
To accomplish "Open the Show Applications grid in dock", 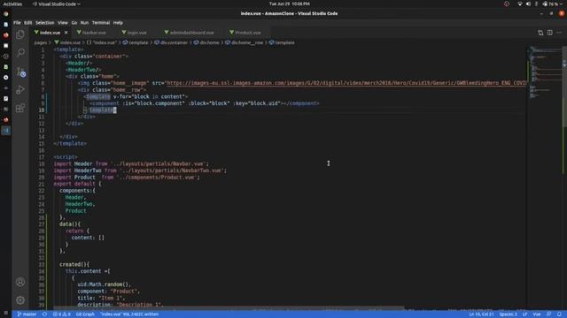I will [x=6, y=313].
